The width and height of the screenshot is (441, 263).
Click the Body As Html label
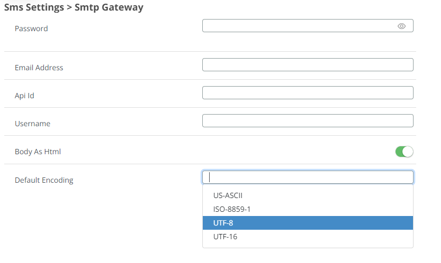[37, 152]
